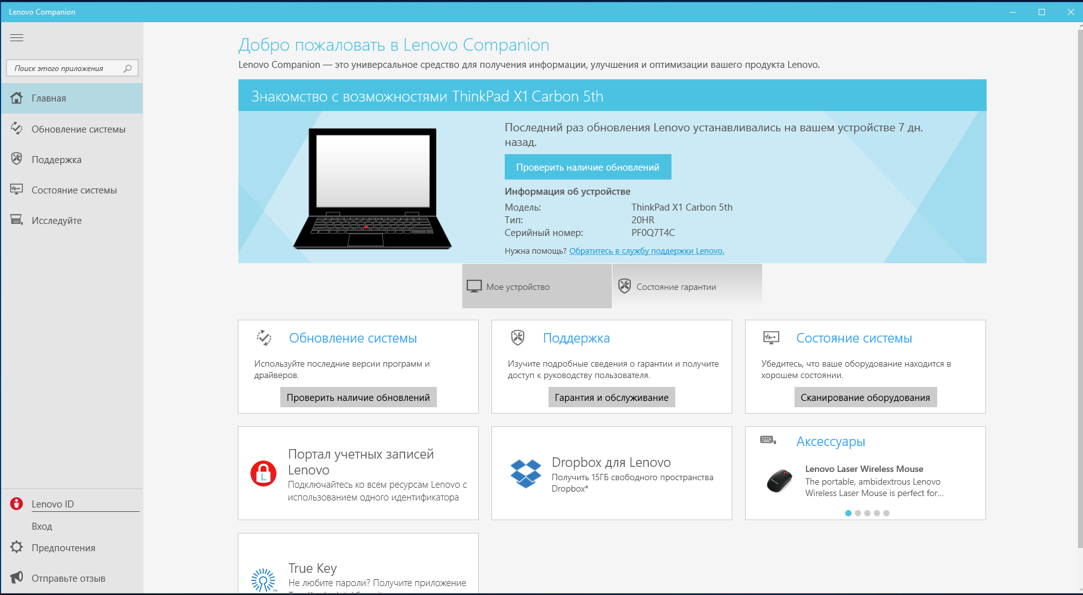Click the Поддержка card shield icon
The width and height of the screenshot is (1083, 595).
tap(517, 338)
